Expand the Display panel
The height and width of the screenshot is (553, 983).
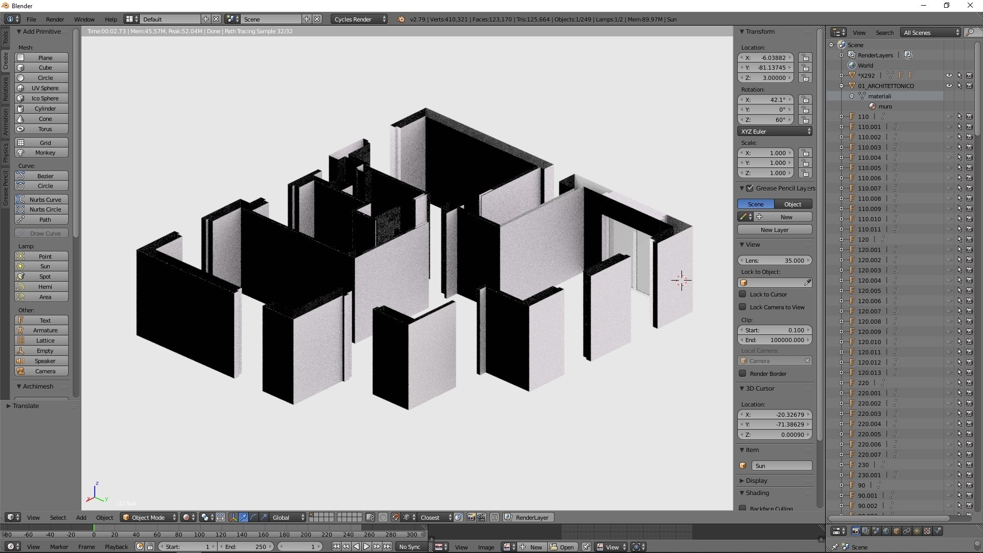click(x=741, y=481)
